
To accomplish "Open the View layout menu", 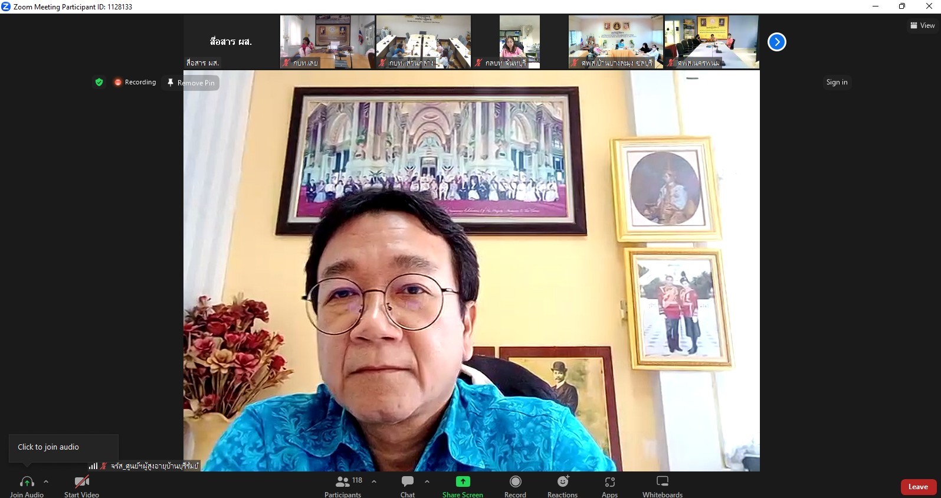I will (x=922, y=25).
